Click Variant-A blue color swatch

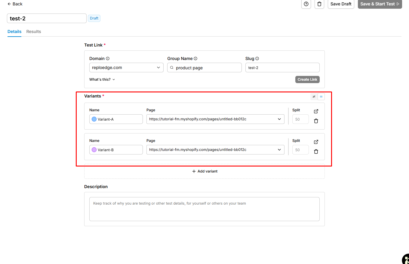coord(94,119)
